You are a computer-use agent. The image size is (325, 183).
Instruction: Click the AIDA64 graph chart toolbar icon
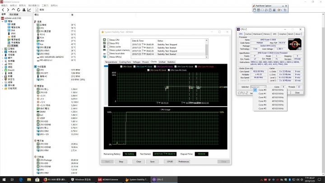[x=29, y=10]
